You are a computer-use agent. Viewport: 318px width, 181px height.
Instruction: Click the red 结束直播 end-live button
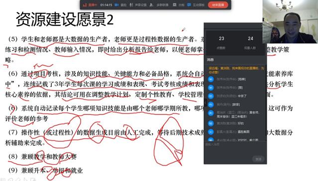(x=218, y=5)
